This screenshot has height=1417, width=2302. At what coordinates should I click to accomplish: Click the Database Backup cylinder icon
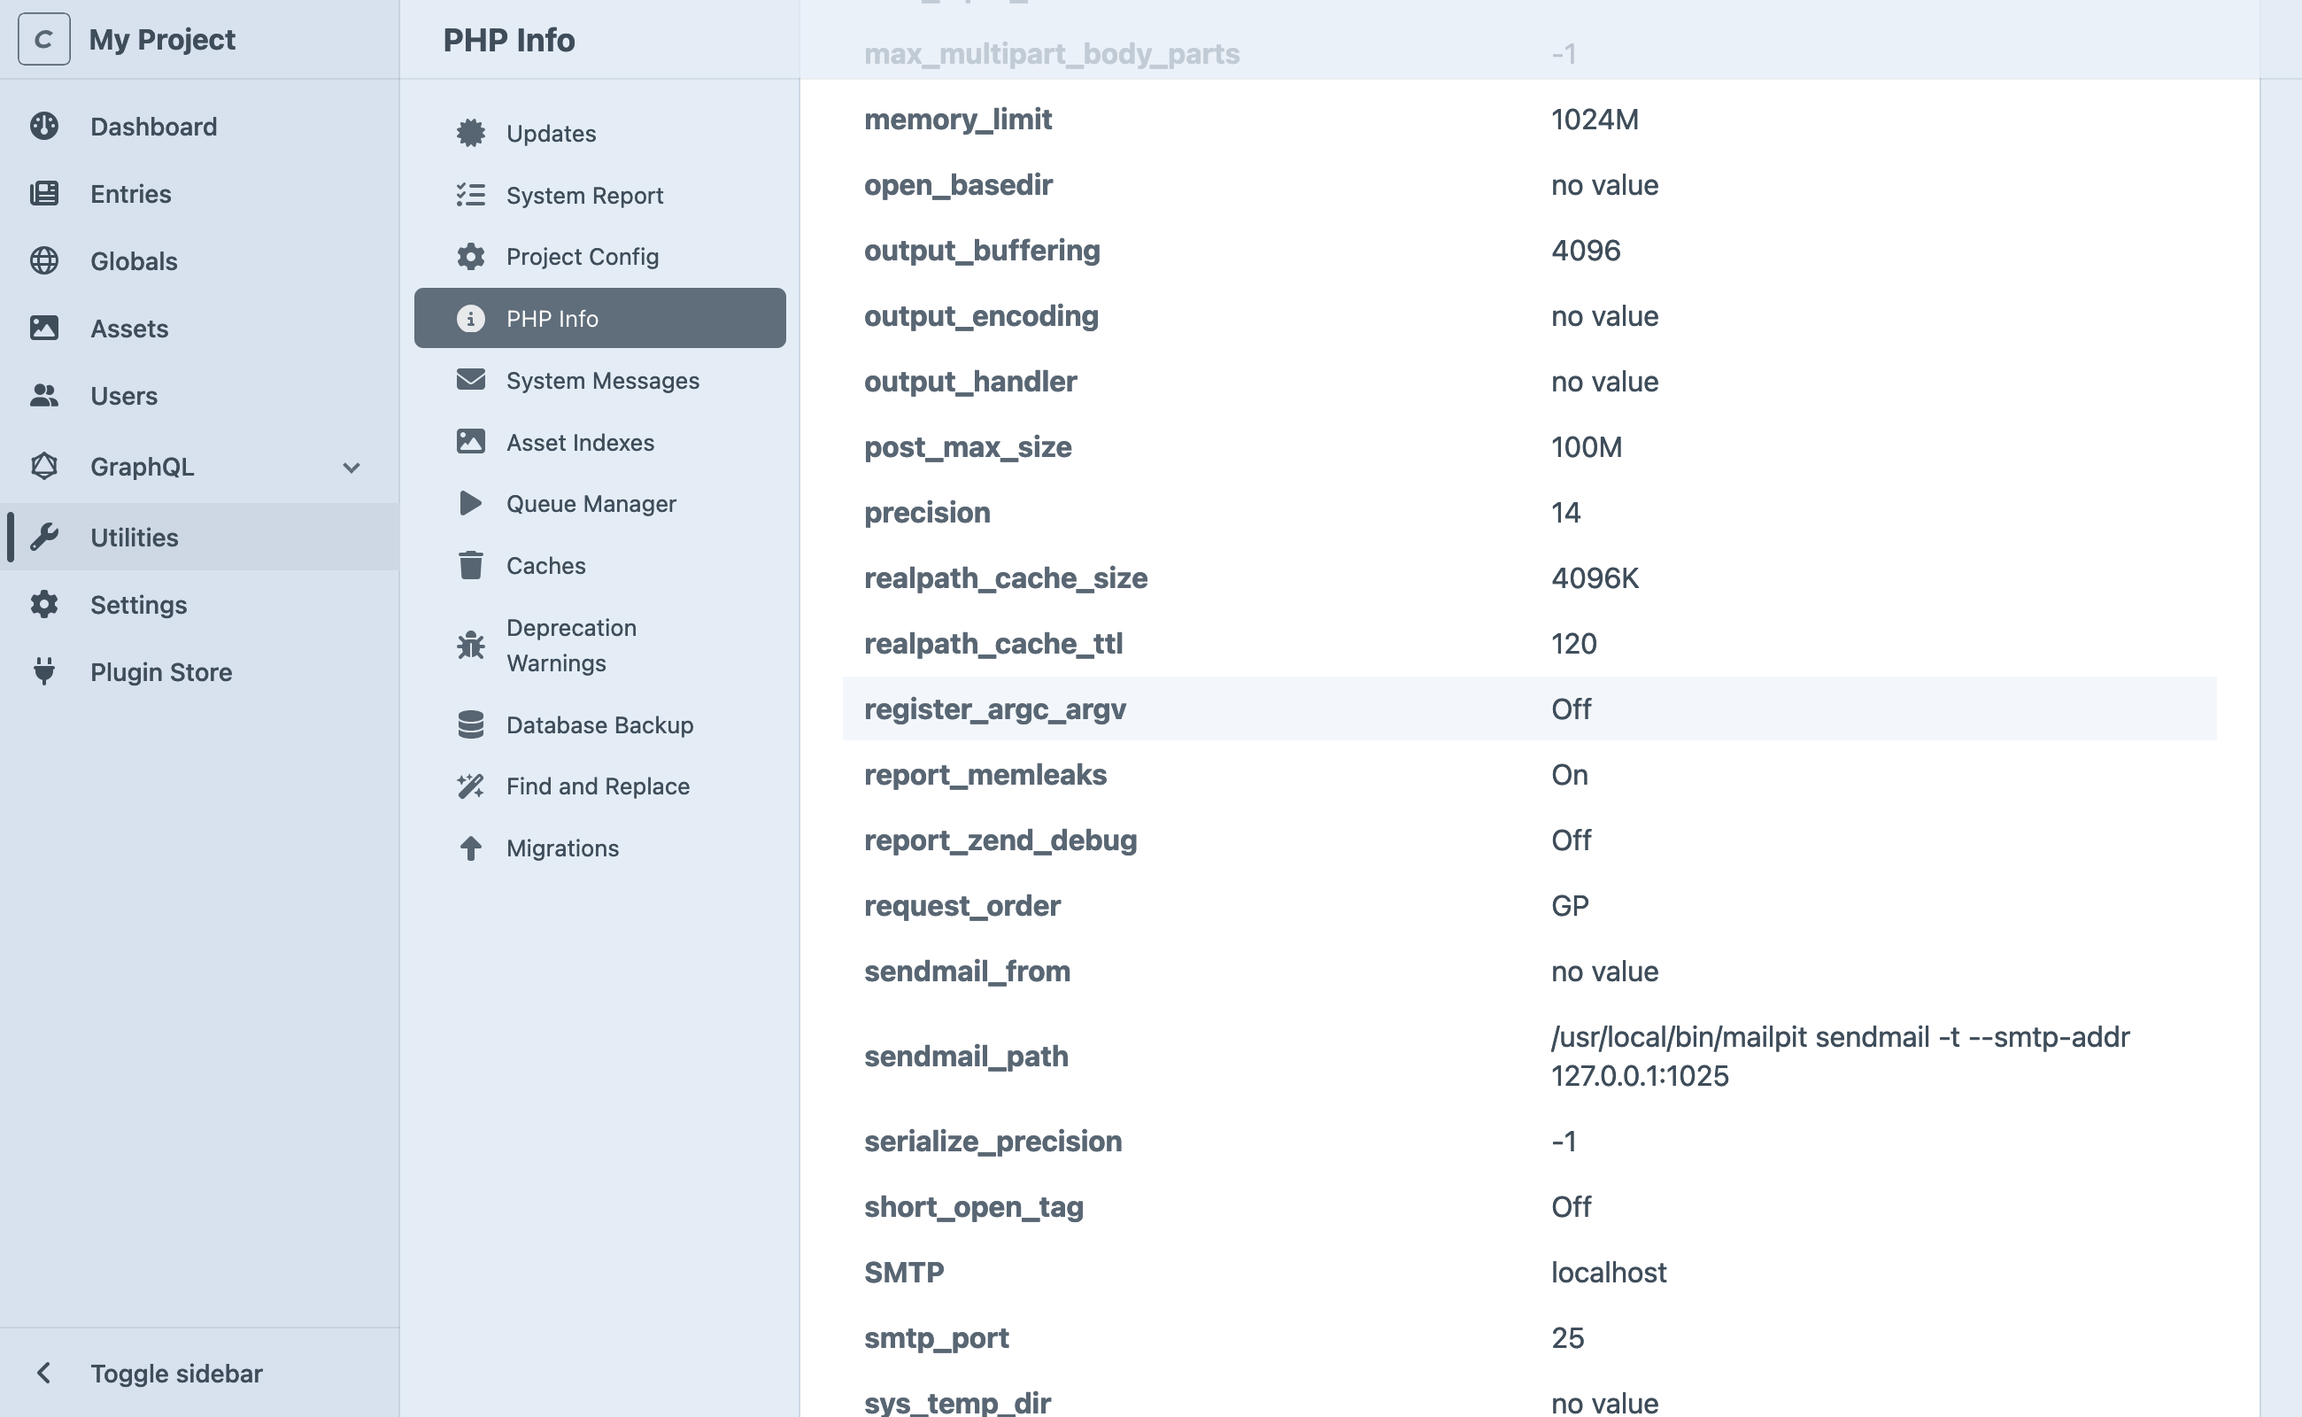pyautogui.click(x=470, y=724)
